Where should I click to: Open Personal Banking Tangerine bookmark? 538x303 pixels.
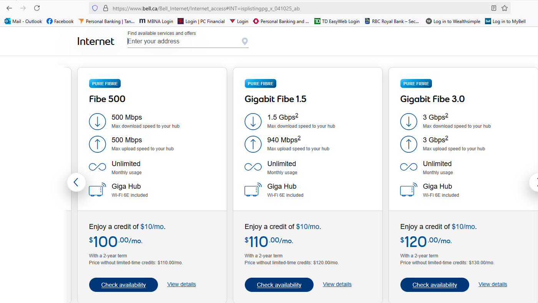point(106,21)
